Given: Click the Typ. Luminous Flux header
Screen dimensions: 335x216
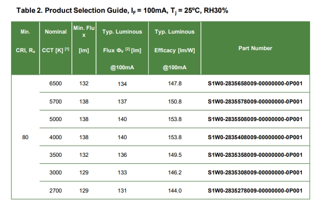Looking at the screenshot, I should [122, 50].
